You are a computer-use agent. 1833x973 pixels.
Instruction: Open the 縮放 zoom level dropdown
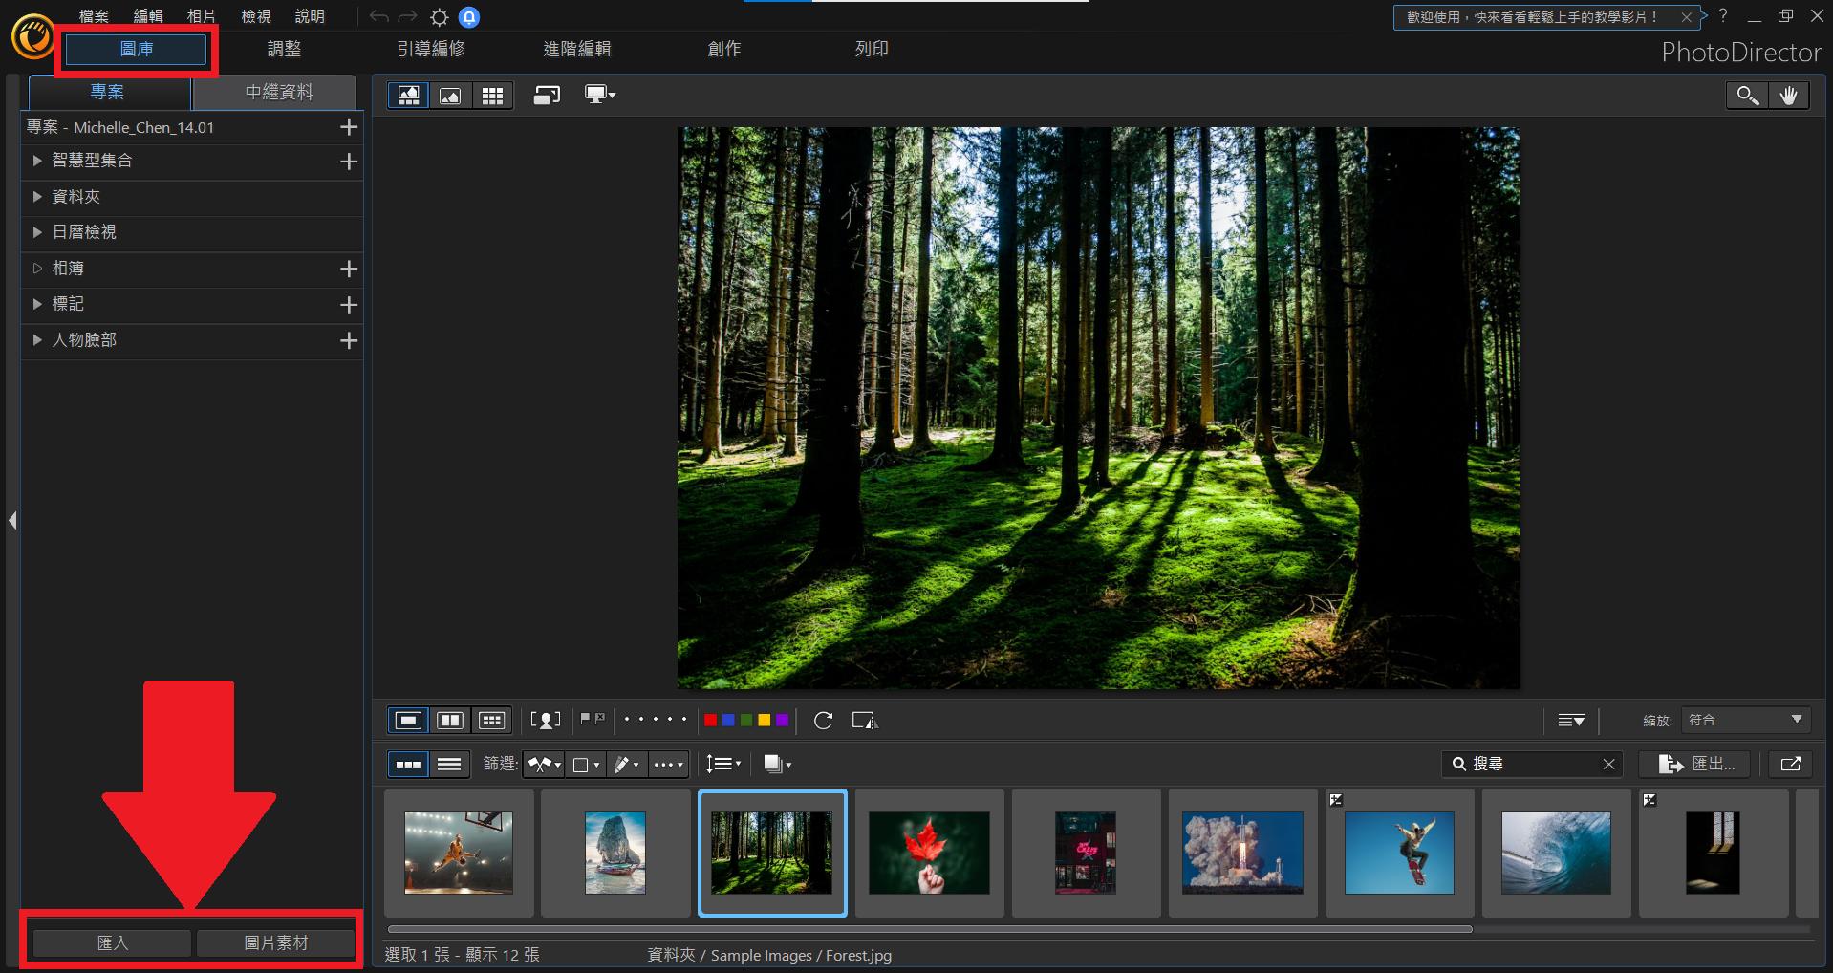[1744, 720]
